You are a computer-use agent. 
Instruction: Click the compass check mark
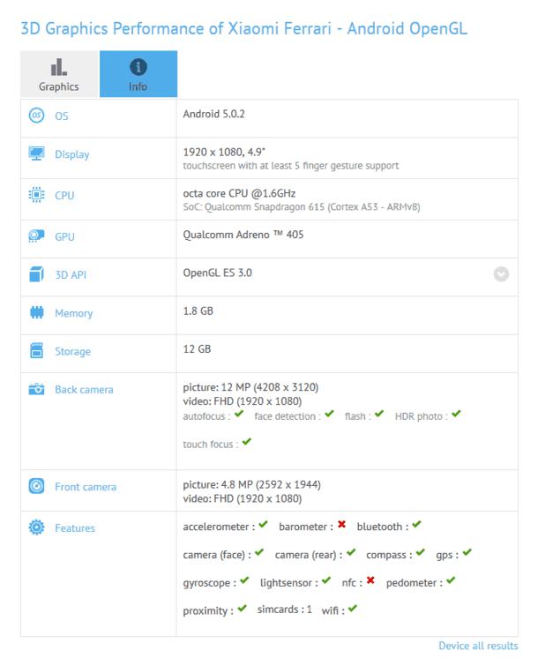[x=421, y=552]
